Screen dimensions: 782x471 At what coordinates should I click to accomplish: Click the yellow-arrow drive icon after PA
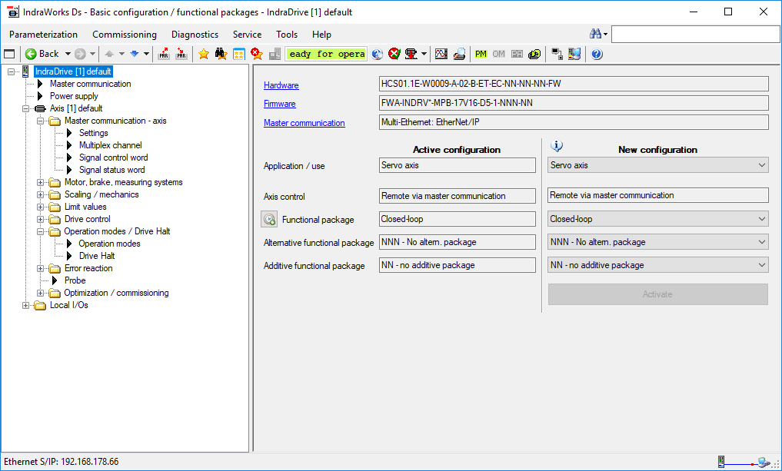[534, 54]
